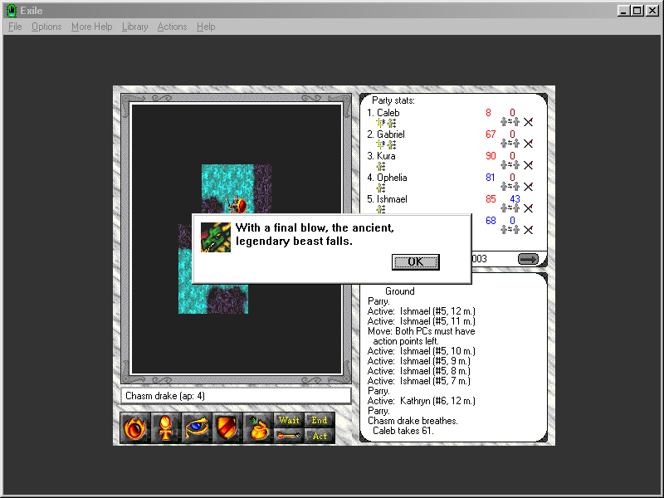
Task: Open the Actions menu
Action: 172,27
